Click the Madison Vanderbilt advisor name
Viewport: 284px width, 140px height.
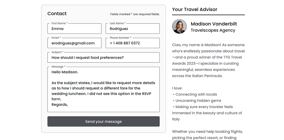[214, 24]
